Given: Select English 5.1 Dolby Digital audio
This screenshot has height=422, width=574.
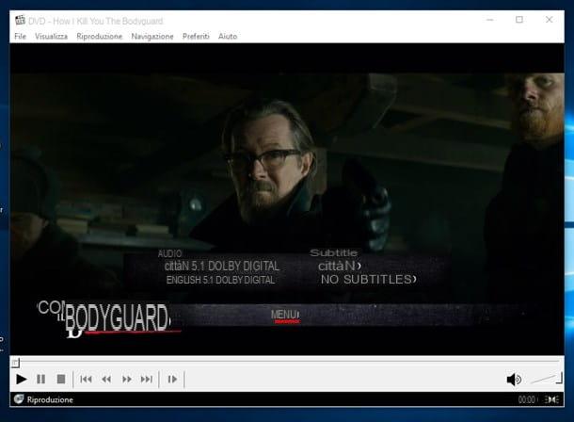Looking at the screenshot, I should pyautogui.click(x=220, y=280).
